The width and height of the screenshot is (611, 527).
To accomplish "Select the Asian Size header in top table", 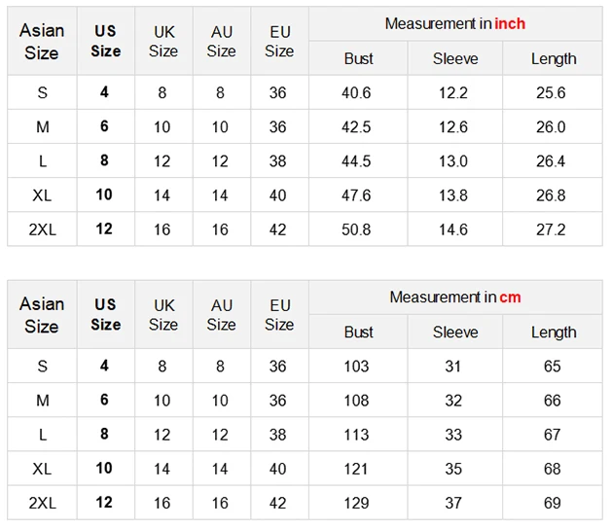I will (42, 42).
